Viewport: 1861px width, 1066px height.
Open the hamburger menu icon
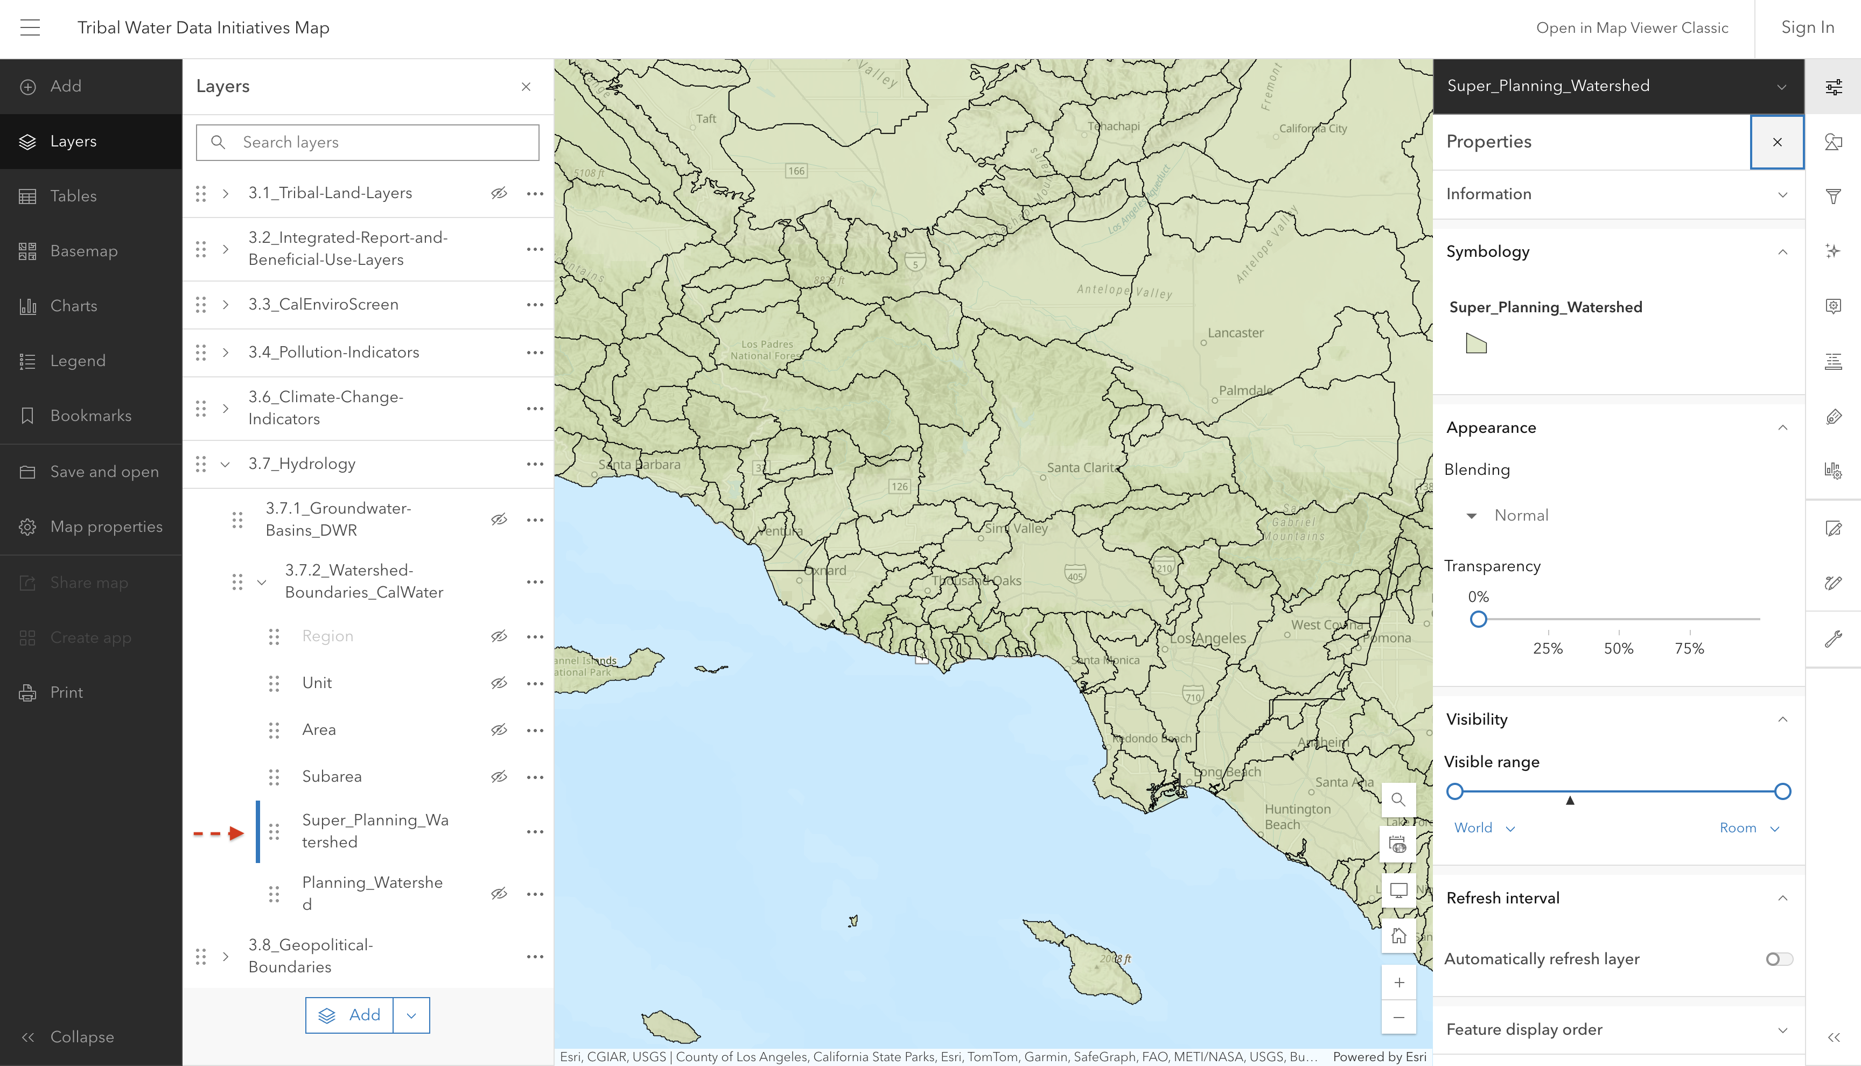(30, 28)
